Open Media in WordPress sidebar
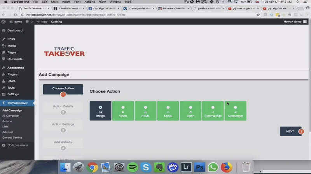The width and height of the screenshot is (311, 174). (12, 45)
